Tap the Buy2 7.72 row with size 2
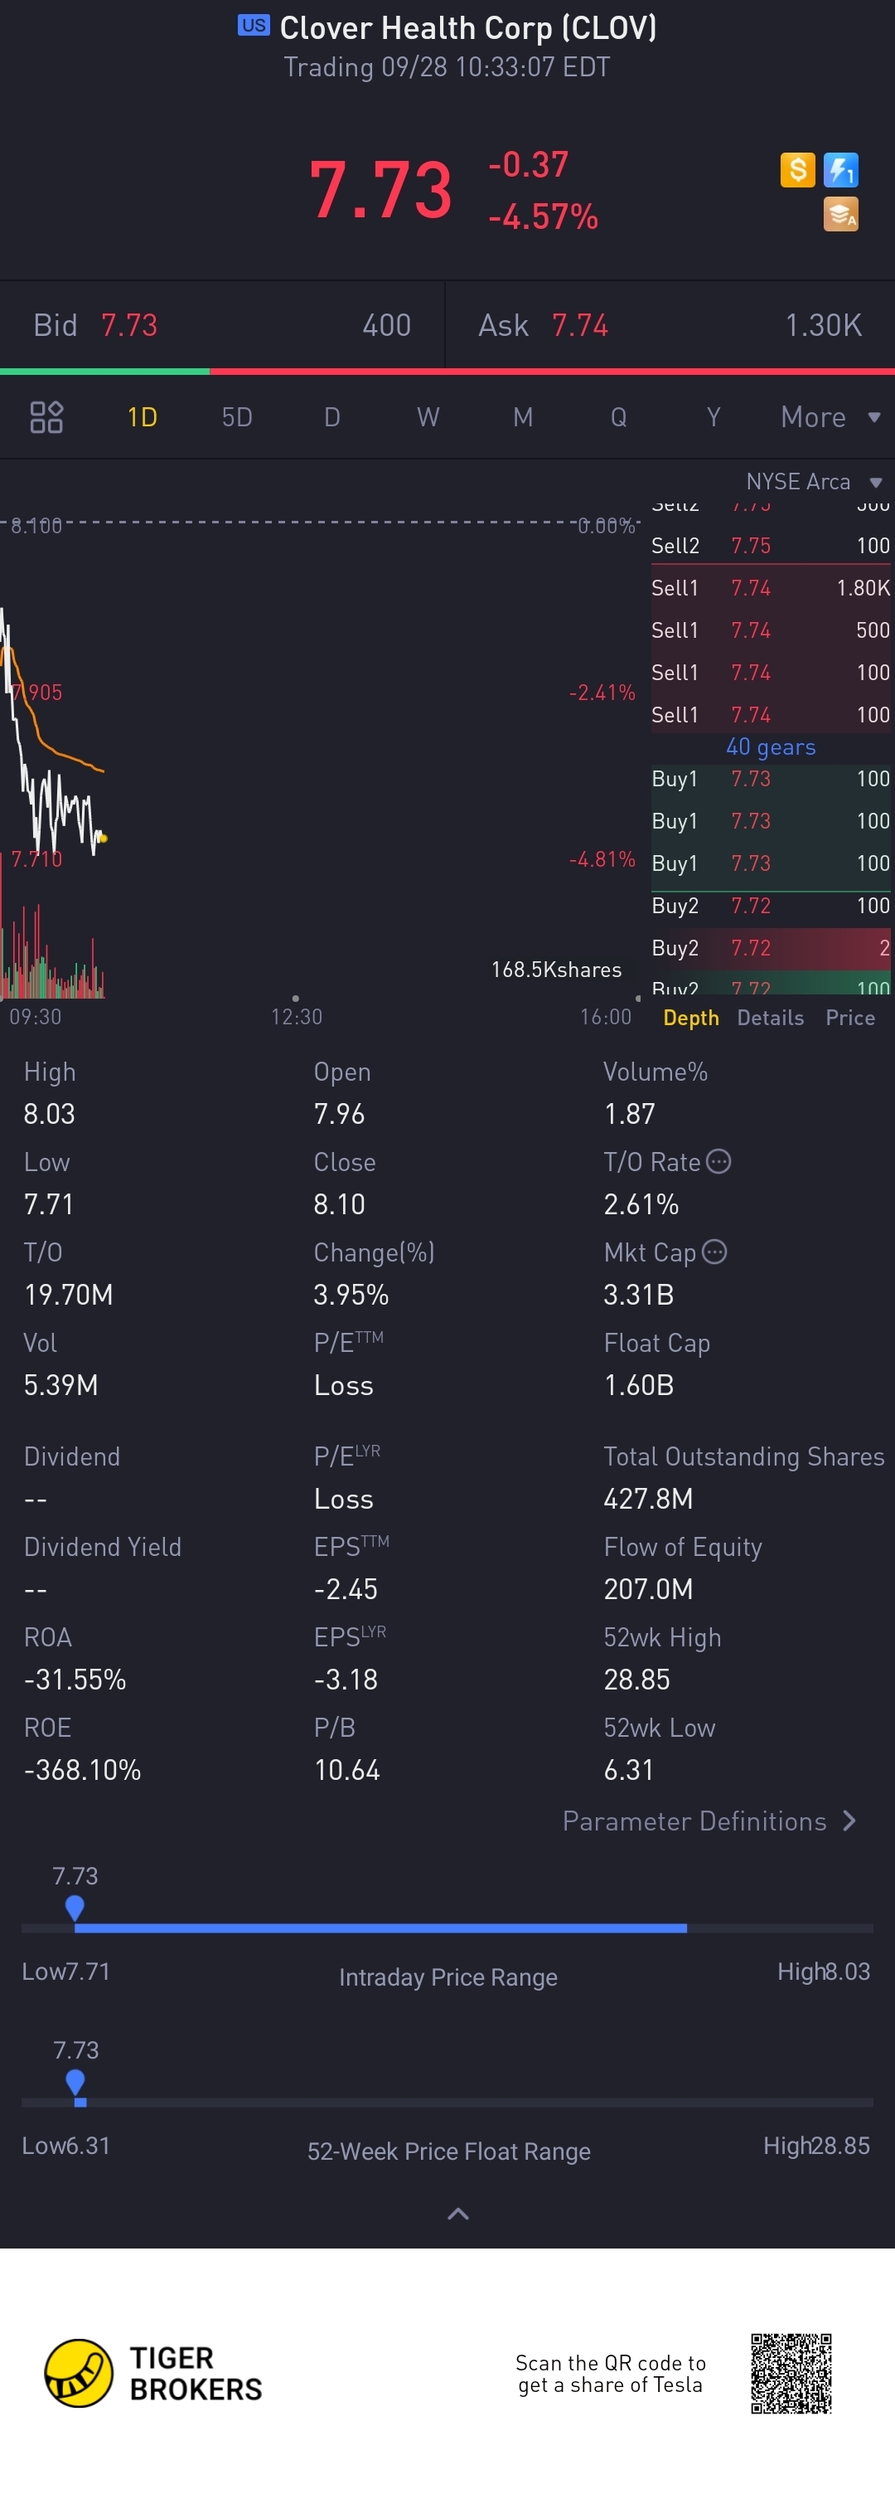The width and height of the screenshot is (895, 2499). pyautogui.click(x=771, y=948)
